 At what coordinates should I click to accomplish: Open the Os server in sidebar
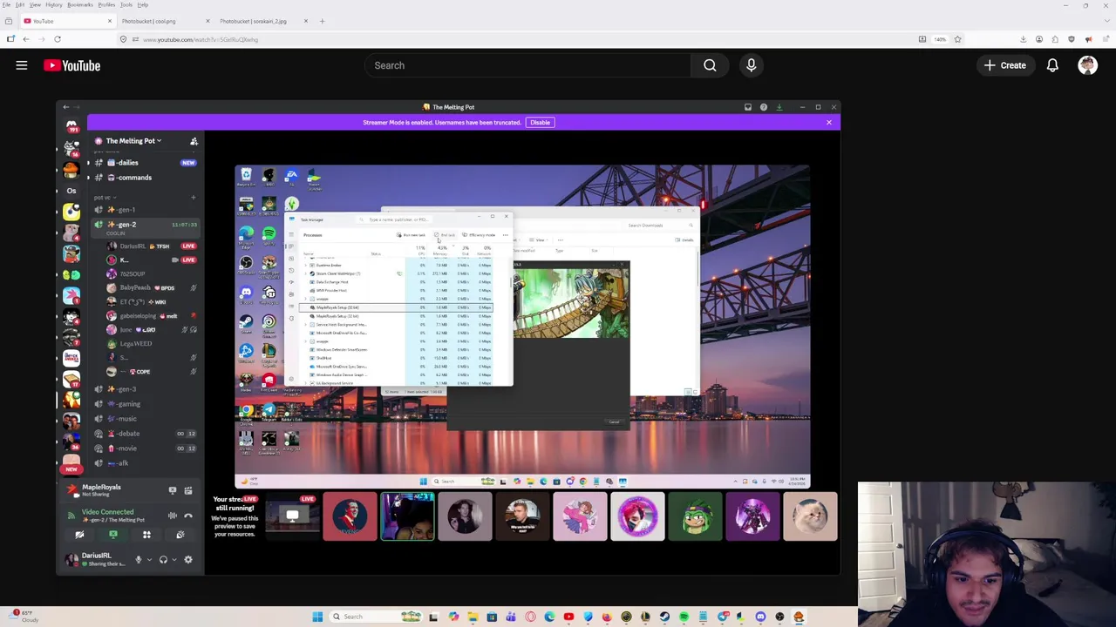pyautogui.click(x=71, y=191)
